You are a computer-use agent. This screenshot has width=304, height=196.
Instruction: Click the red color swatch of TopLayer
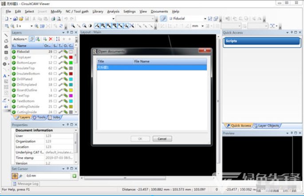(x=71, y=57)
